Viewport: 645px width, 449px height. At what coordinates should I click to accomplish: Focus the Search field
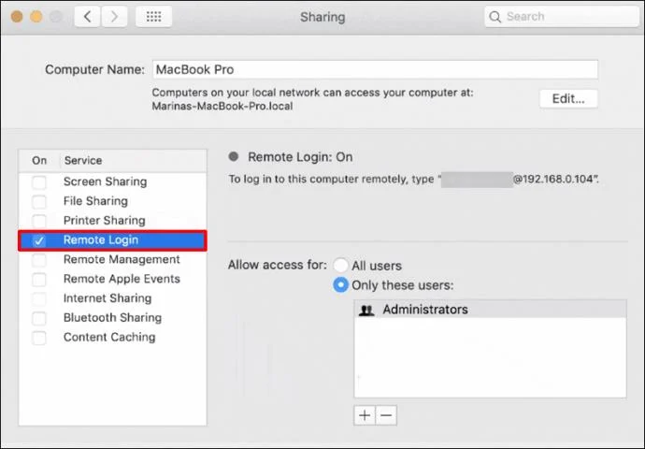click(562, 17)
